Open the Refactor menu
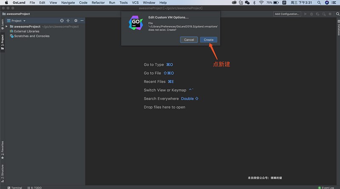The width and height of the screenshot is (340, 189). point(98,3)
